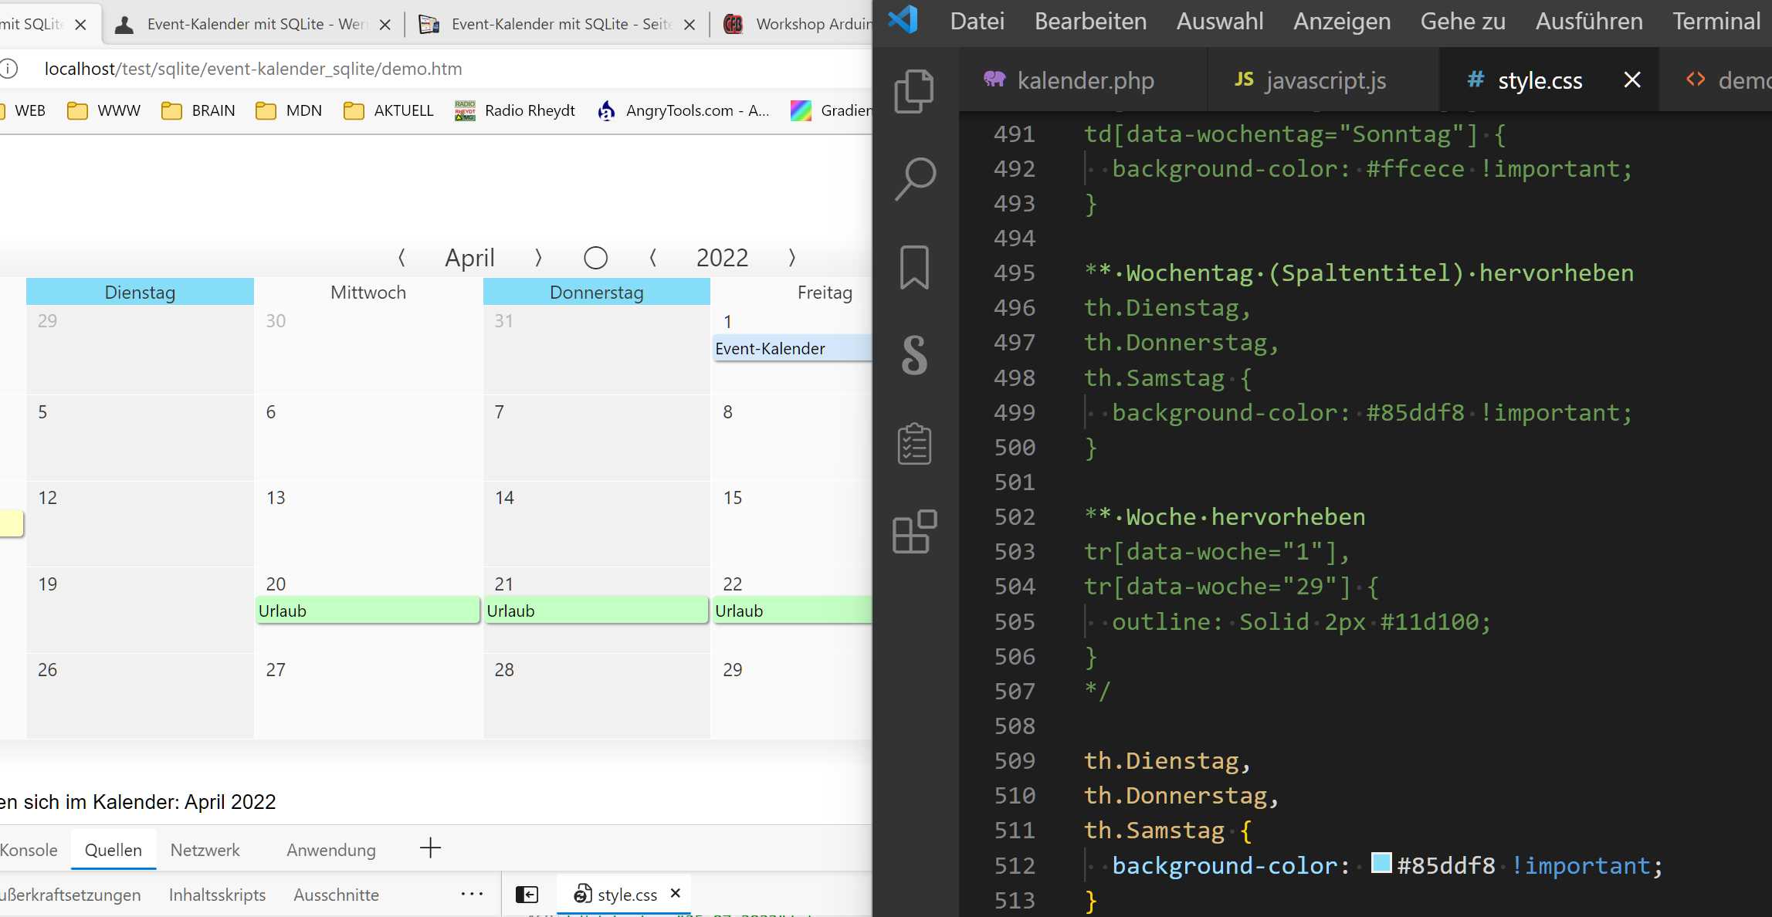The width and height of the screenshot is (1772, 917).
Task: Open the Extensions view
Action: click(x=914, y=532)
